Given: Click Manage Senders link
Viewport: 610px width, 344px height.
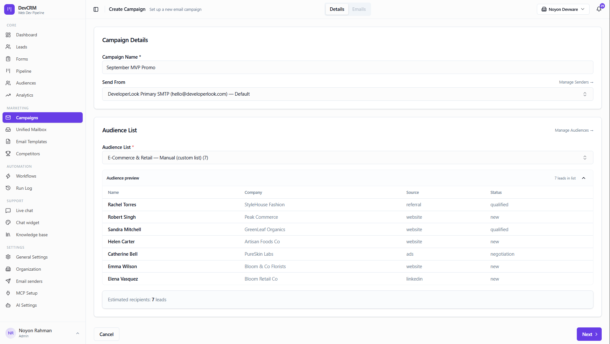Looking at the screenshot, I should [576, 82].
